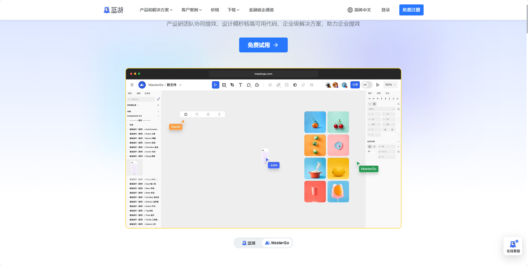Select the plugin puzzle tool icon
Viewport: 528px width, 266px height.
(257, 85)
